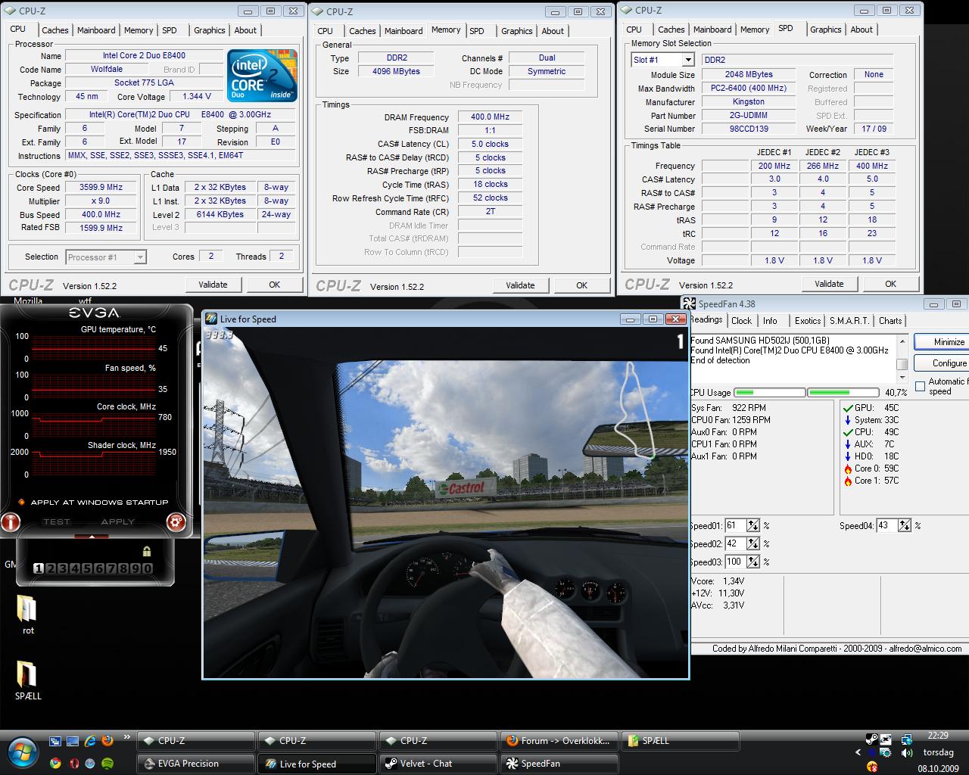This screenshot has height=775, width=969.
Task: Adjust the Speed01 spinner arrows
Action: point(753,525)
